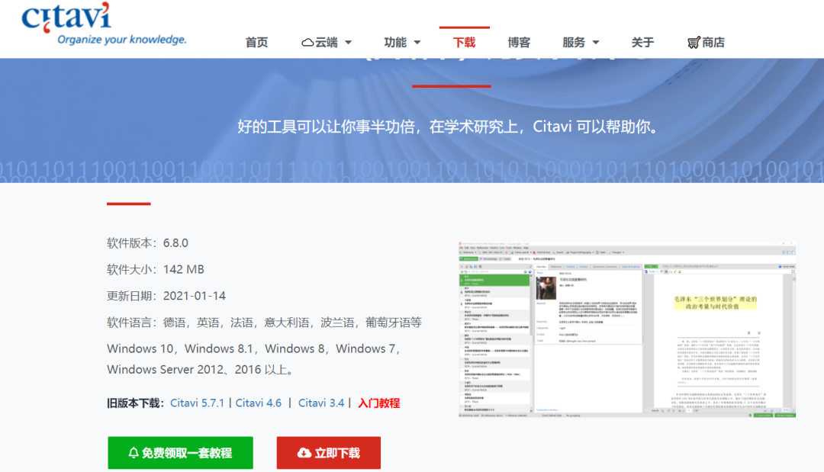Click the 旧版本下载 label
The width and height of the screenshot is (824, 472).
tap(136, 403)
